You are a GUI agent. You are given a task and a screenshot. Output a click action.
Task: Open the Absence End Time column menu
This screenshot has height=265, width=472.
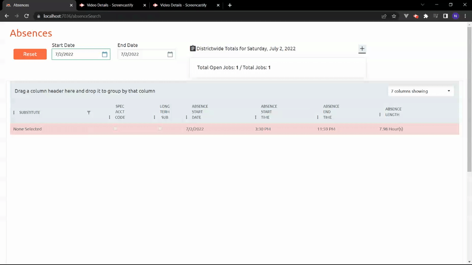tap(317, 117)
